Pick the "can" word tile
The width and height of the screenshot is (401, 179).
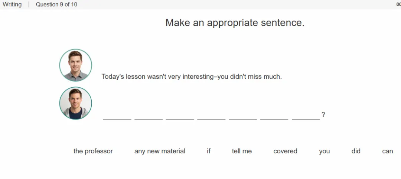[x=387, y=151]
